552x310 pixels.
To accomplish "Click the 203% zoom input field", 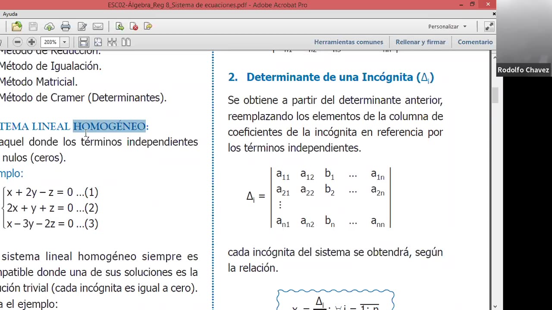I will [50, 42].
